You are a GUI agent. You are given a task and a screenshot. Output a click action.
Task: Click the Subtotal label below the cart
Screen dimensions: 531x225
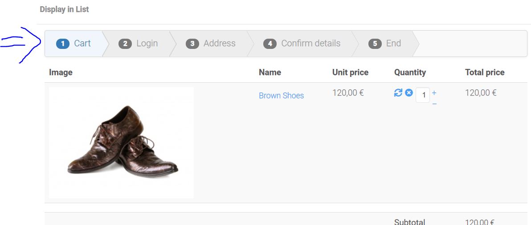coord(409,222)
